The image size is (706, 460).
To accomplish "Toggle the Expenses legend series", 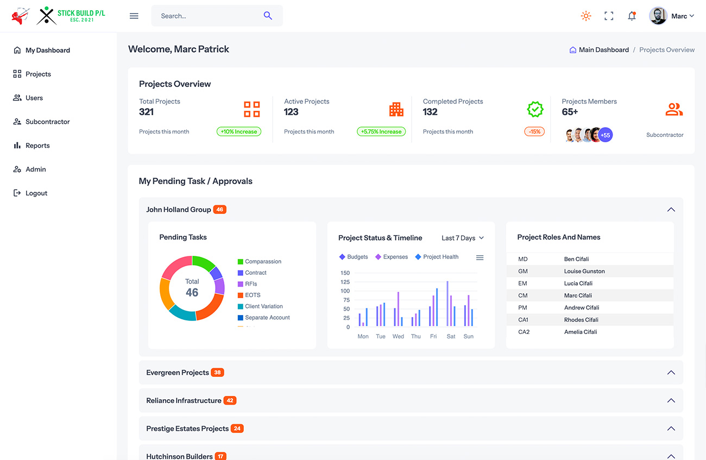I will coord(391,257).
